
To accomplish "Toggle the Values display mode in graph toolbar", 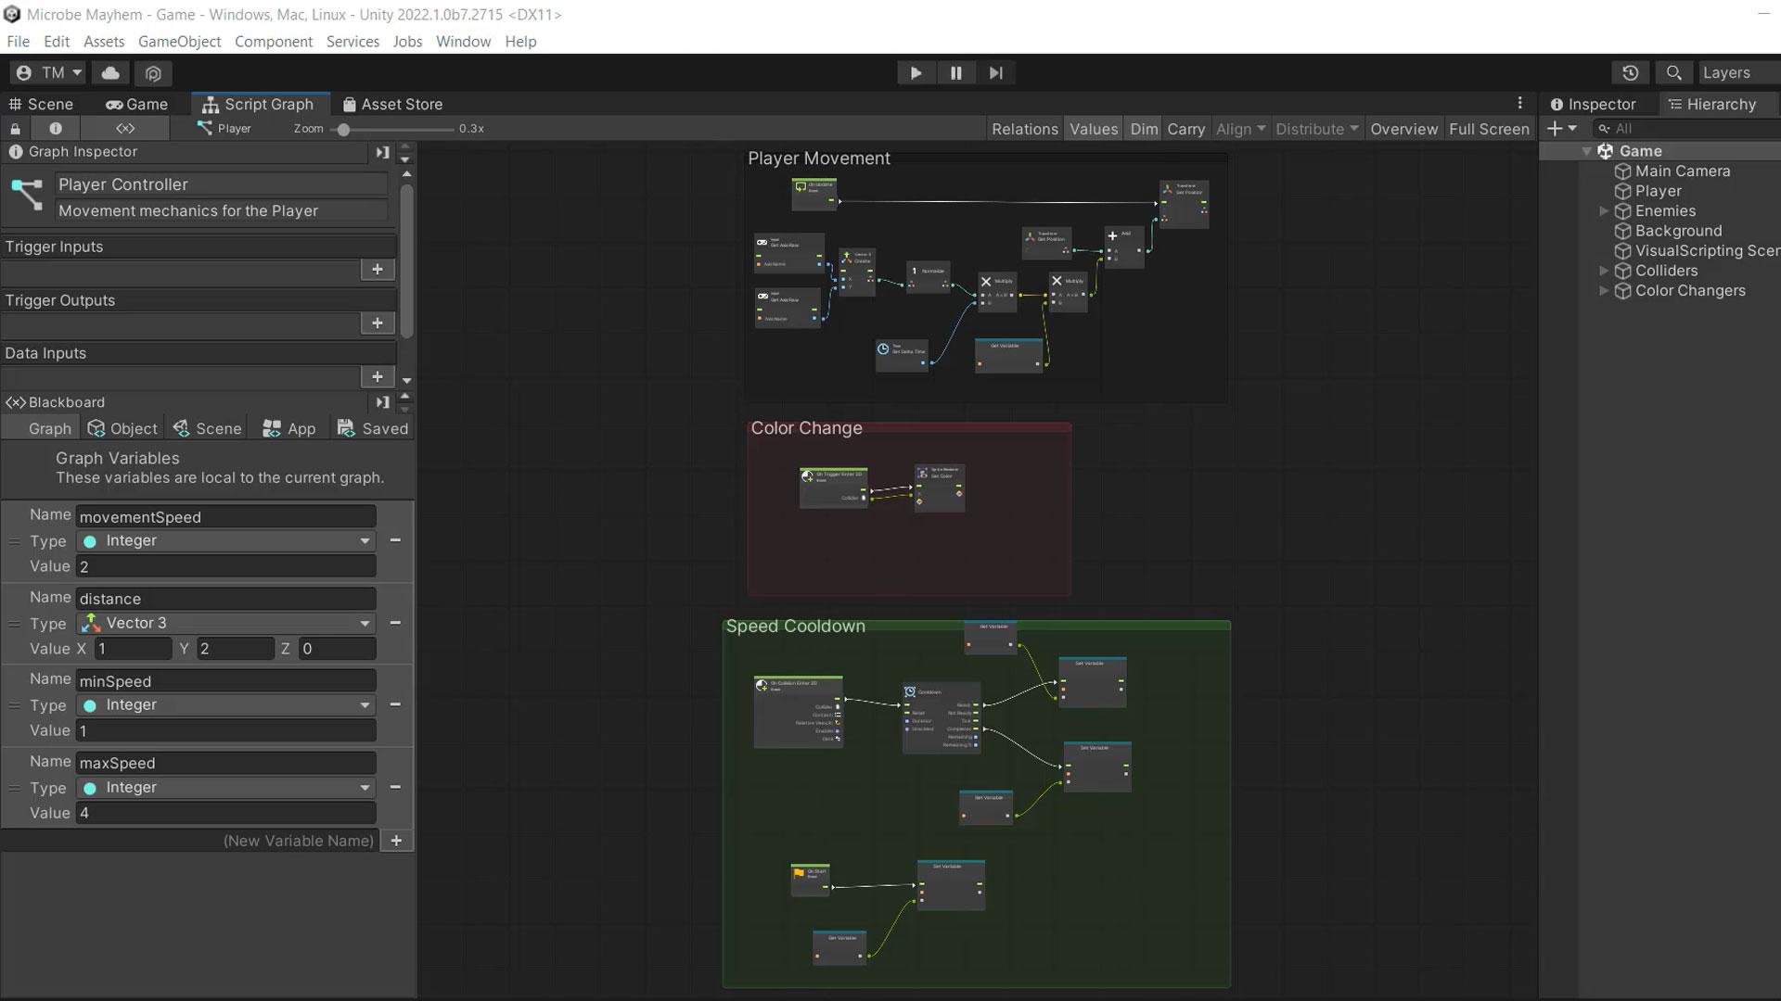I will click(x=1094, y=129).
